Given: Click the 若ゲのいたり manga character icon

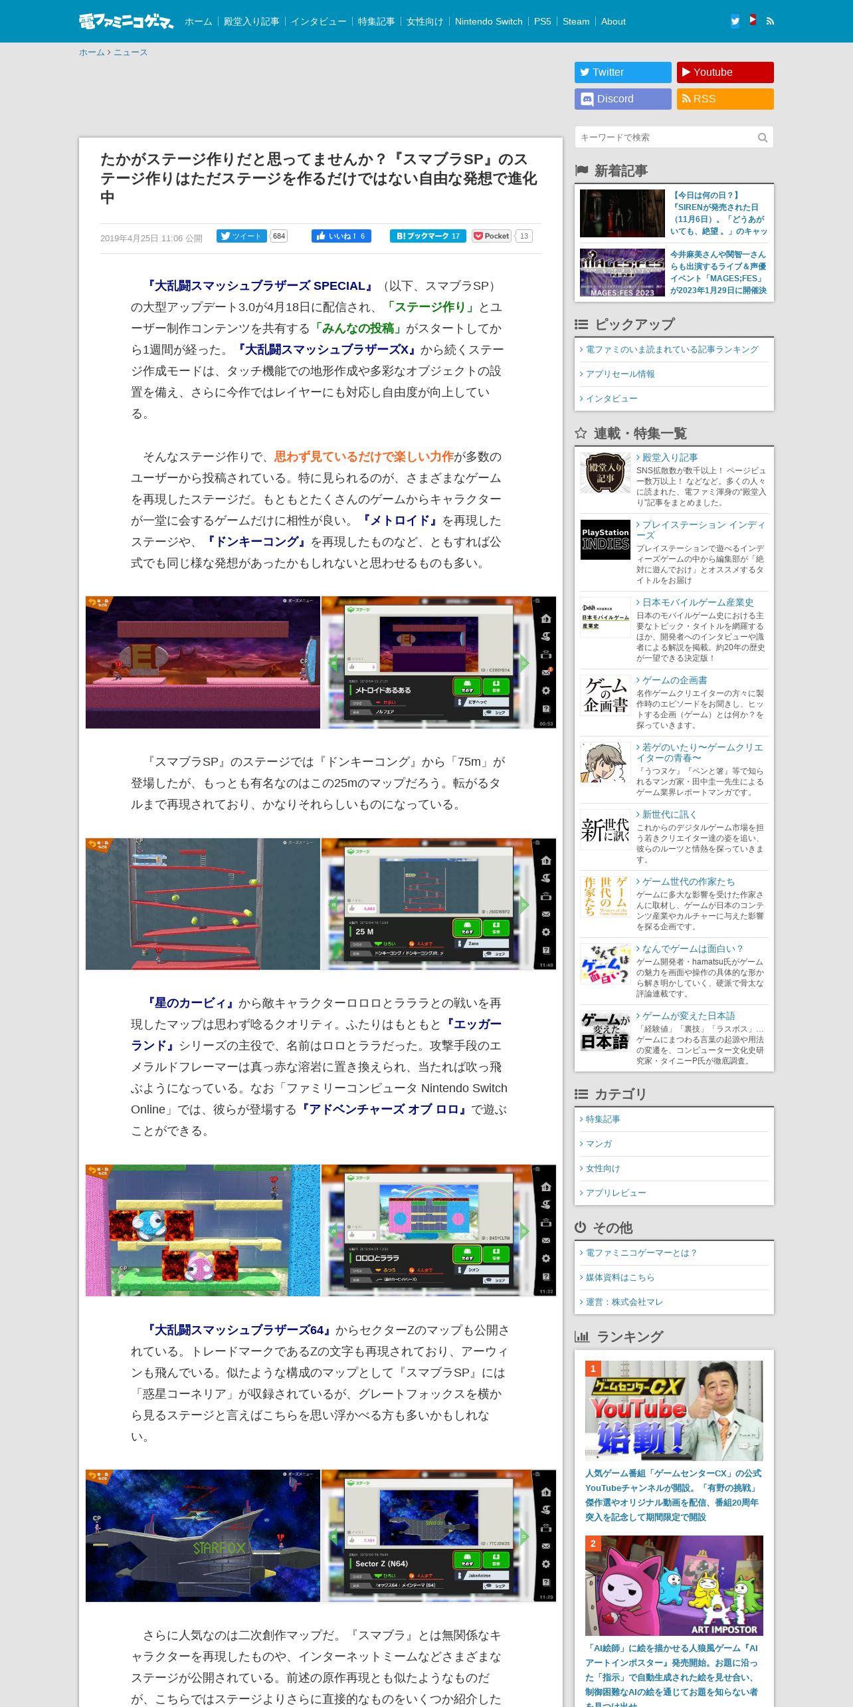Looking at the screenshot, I should click(605, 762).
